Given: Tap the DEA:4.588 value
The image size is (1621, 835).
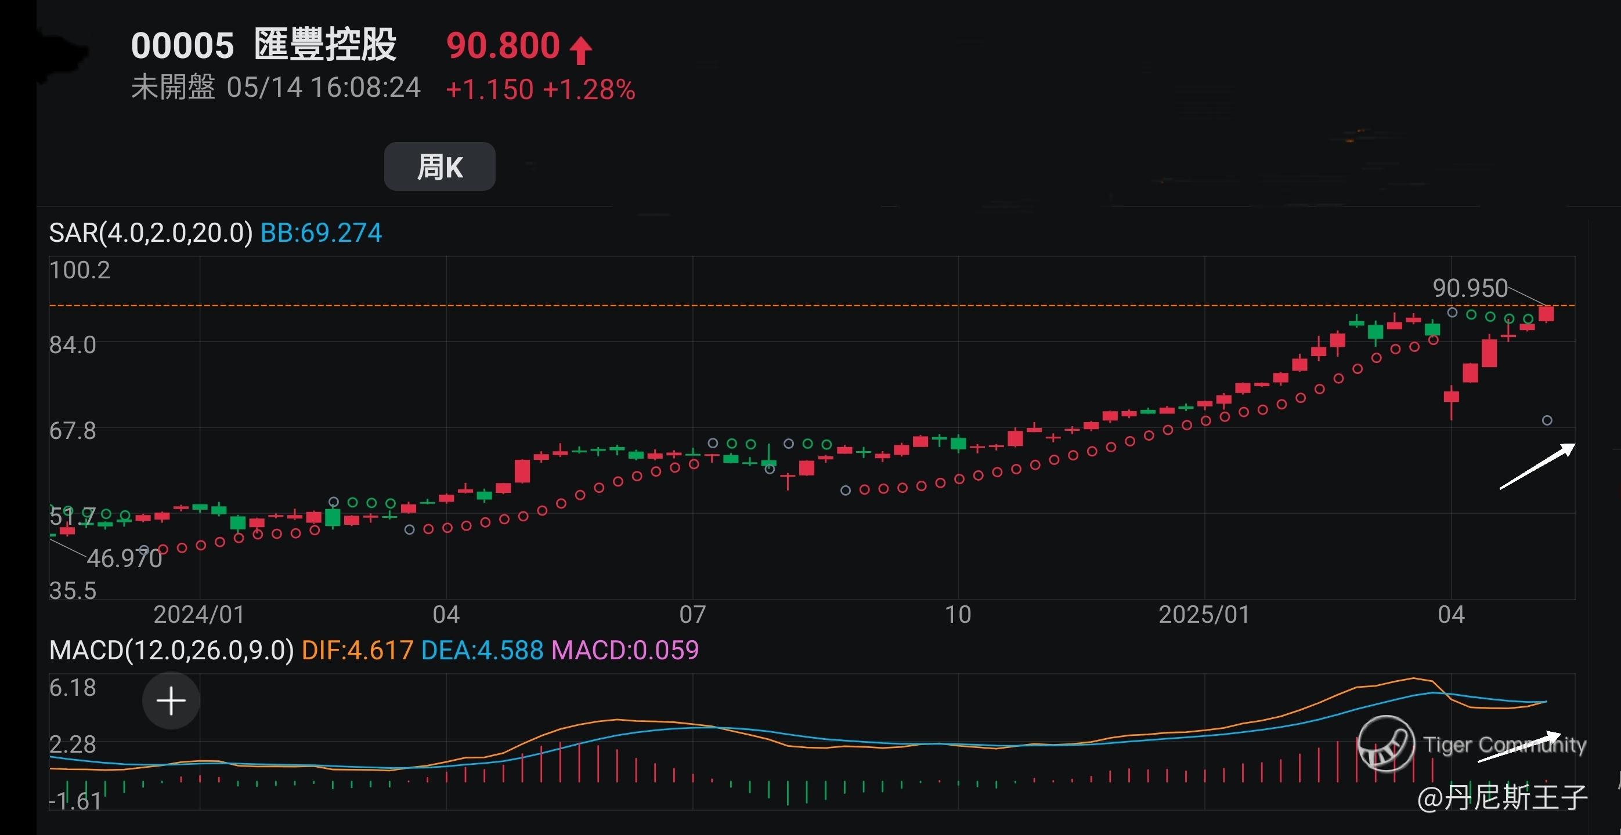Looking at the screenshot, I should point(482,649).
